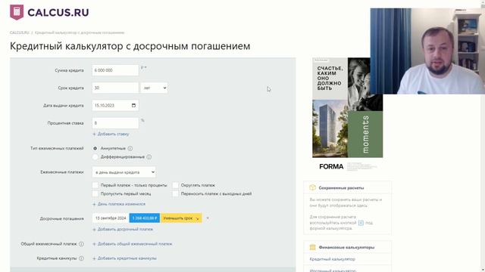Check Пропустить первый месяц
The width and height of the screenshot is (485, 272).
coord(95,194)
